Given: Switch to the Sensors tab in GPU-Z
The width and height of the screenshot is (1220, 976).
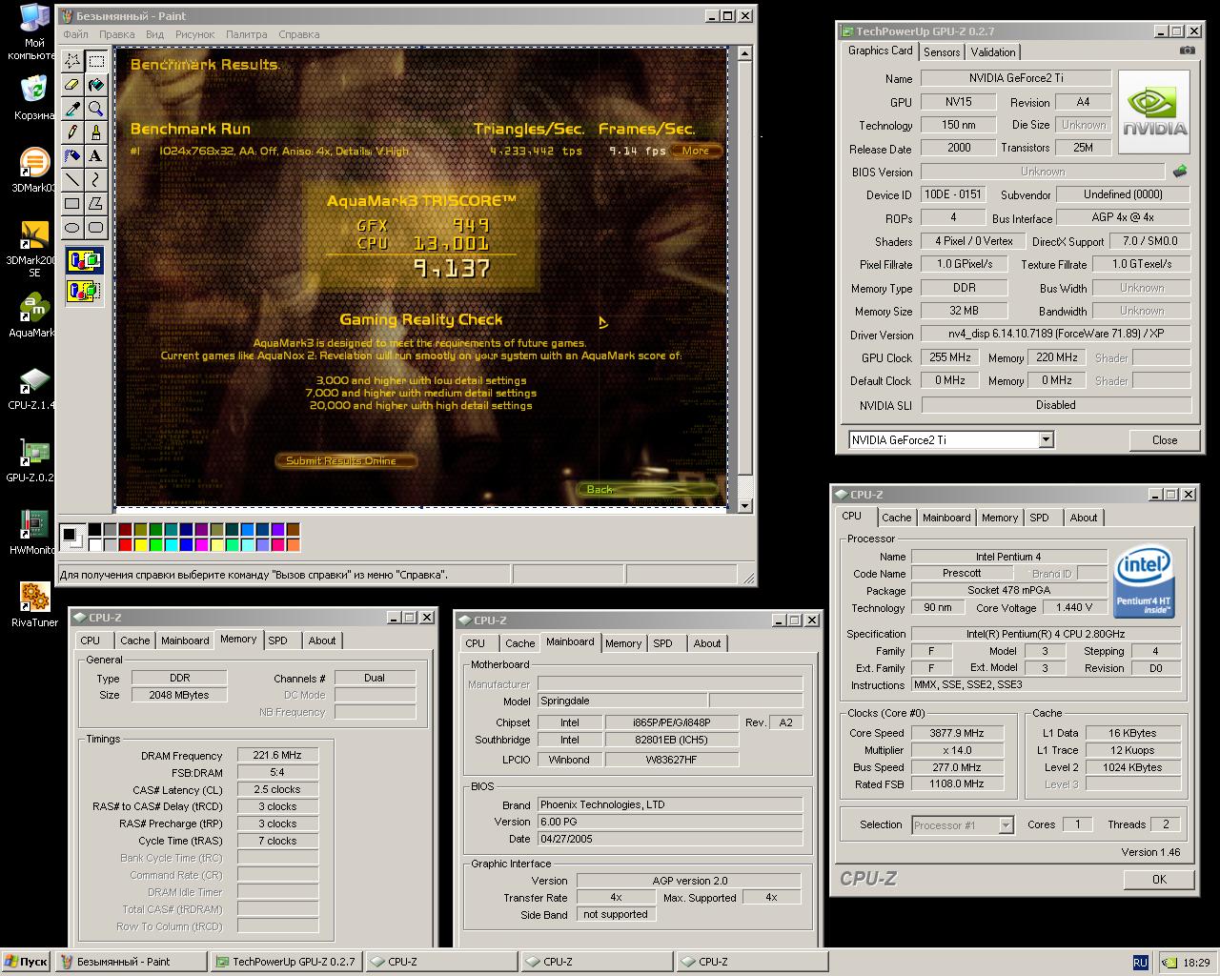Looking at the screenshot, I should click(x=942, y=52).
